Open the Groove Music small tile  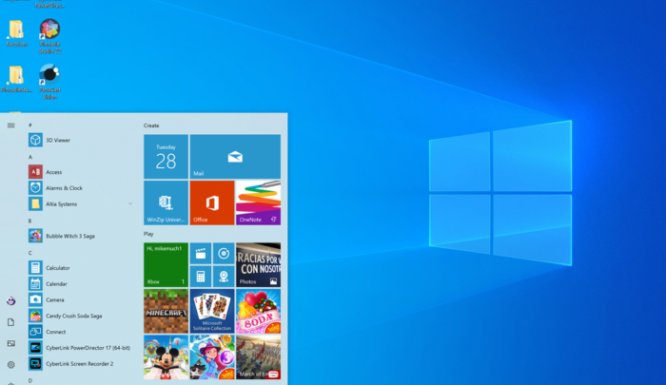224,254
